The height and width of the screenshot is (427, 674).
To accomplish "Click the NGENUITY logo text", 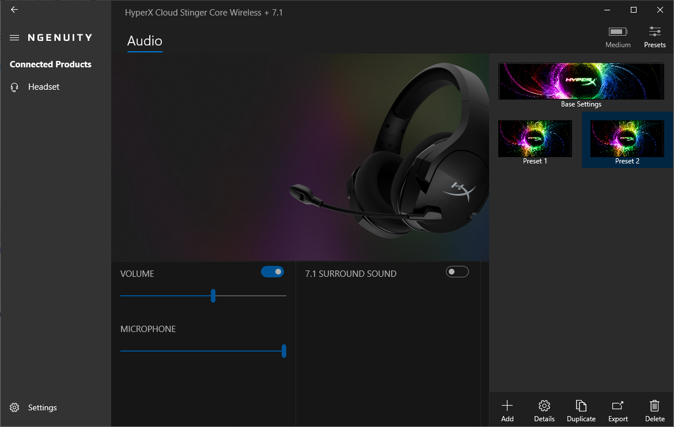I will (x=60, y=38).
